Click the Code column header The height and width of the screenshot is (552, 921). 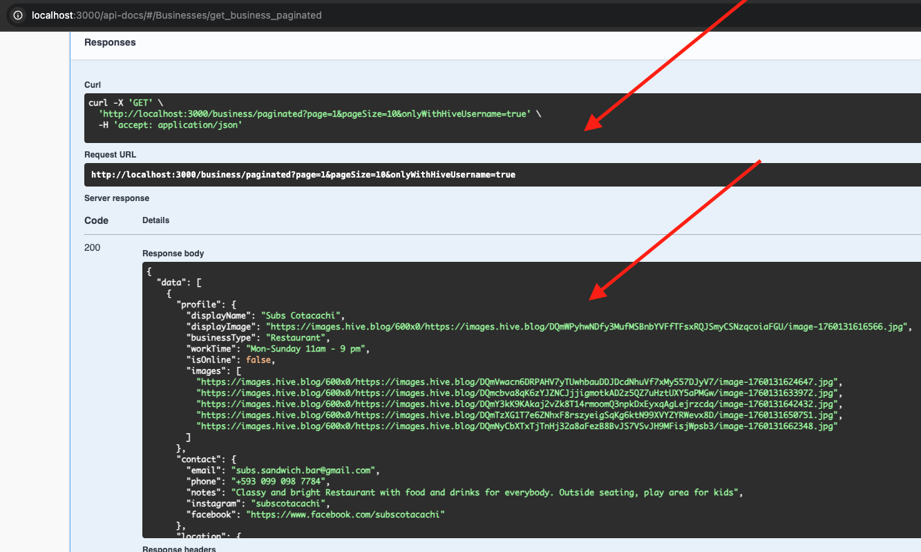click(x=96, y=220)
